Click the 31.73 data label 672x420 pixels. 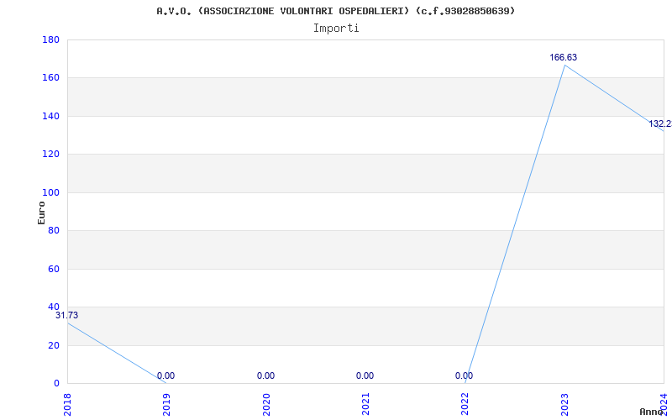[x=67, y=316]
